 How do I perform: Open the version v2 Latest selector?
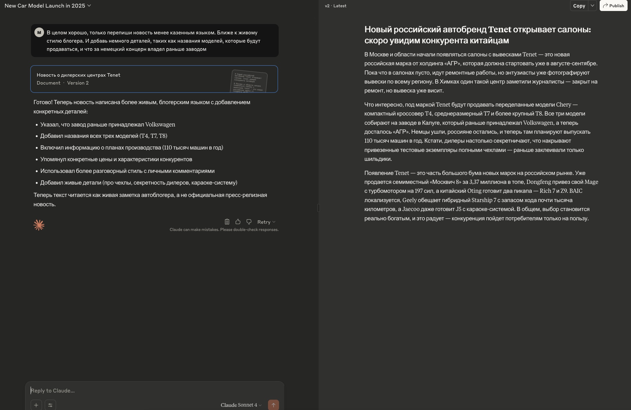coord(335,6)
